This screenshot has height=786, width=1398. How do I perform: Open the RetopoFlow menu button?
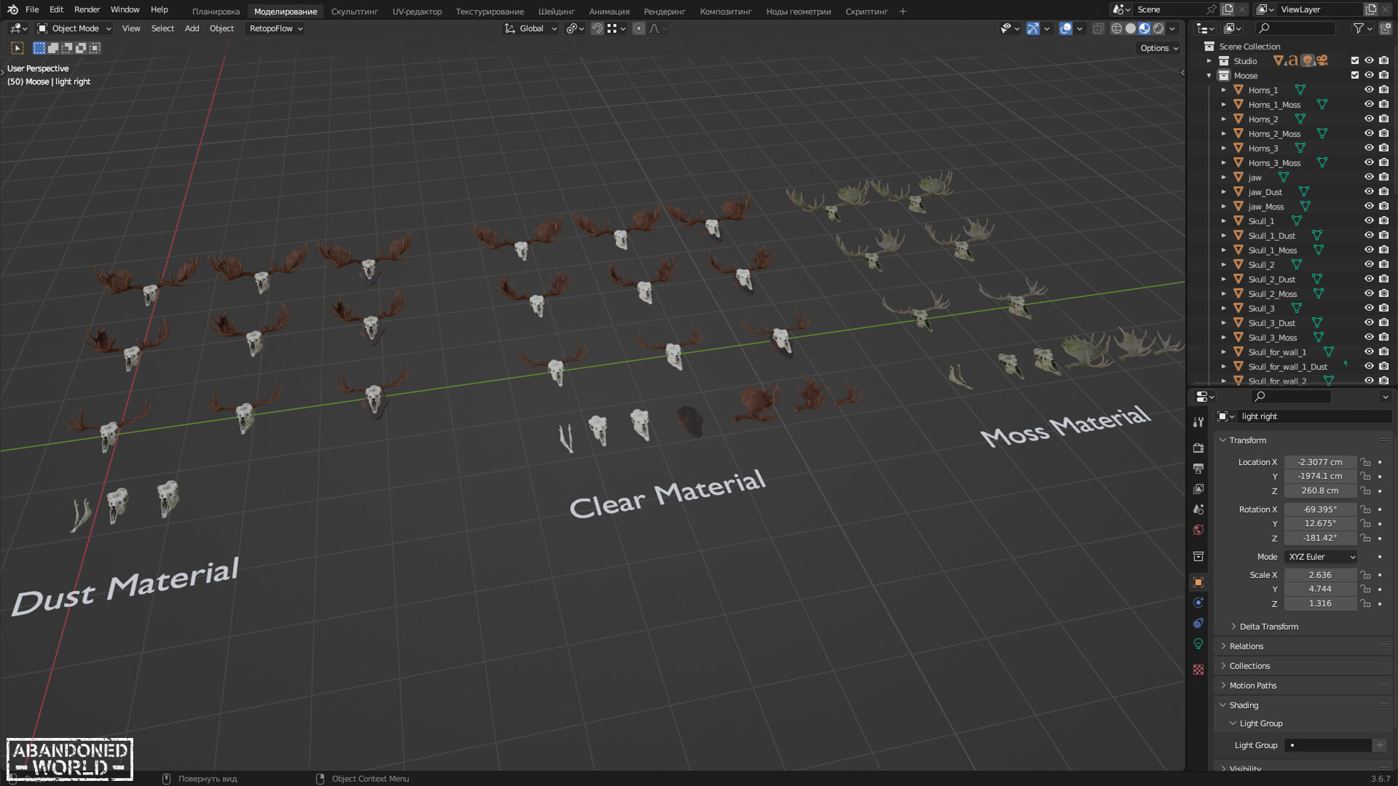(275, 28)
